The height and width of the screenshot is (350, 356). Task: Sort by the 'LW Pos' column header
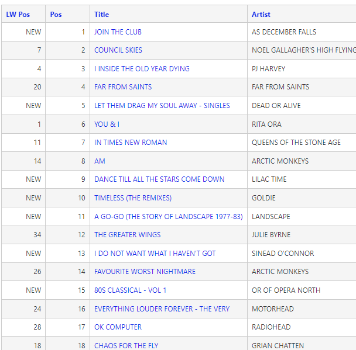[x=18, y=14]
